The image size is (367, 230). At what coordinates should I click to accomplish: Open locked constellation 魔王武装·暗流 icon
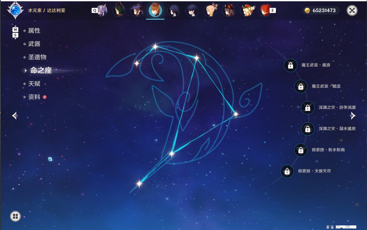tap(301, 86)
